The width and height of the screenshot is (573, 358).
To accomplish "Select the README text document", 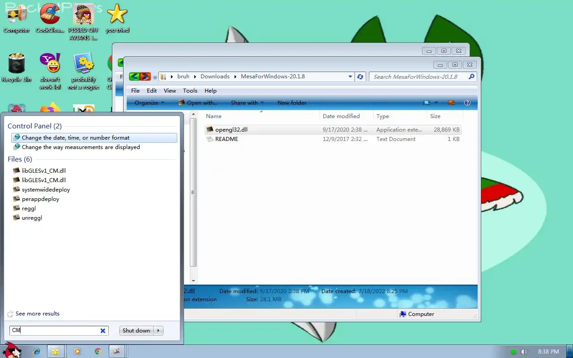I will [x=333, y=139].
